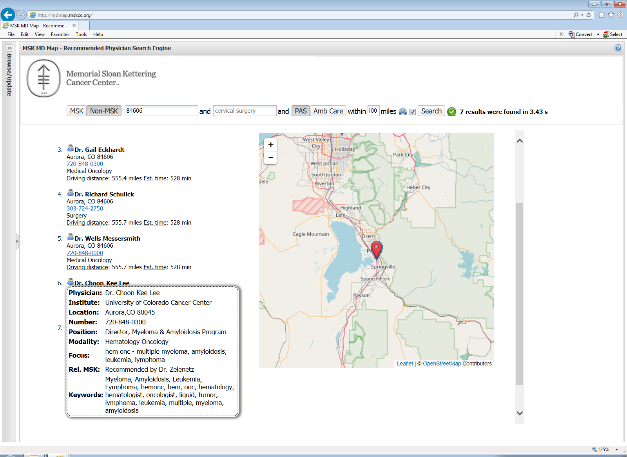Click Dr. Wells Messersmith's physician icon
This screenshot has height=457, width=627.
(x=71, y=237)
